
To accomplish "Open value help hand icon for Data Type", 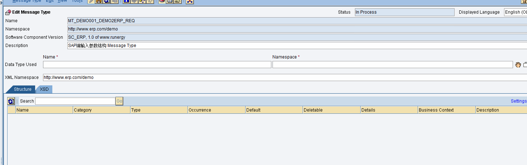I will [518, 65].
